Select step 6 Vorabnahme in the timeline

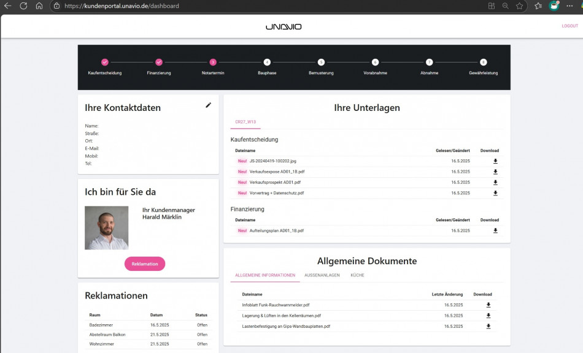375,62
